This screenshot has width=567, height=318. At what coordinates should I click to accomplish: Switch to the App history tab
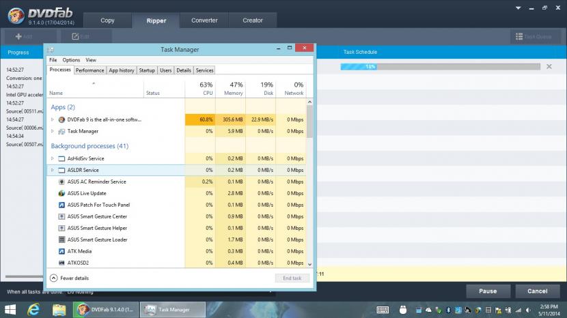(x=122, y=70)
